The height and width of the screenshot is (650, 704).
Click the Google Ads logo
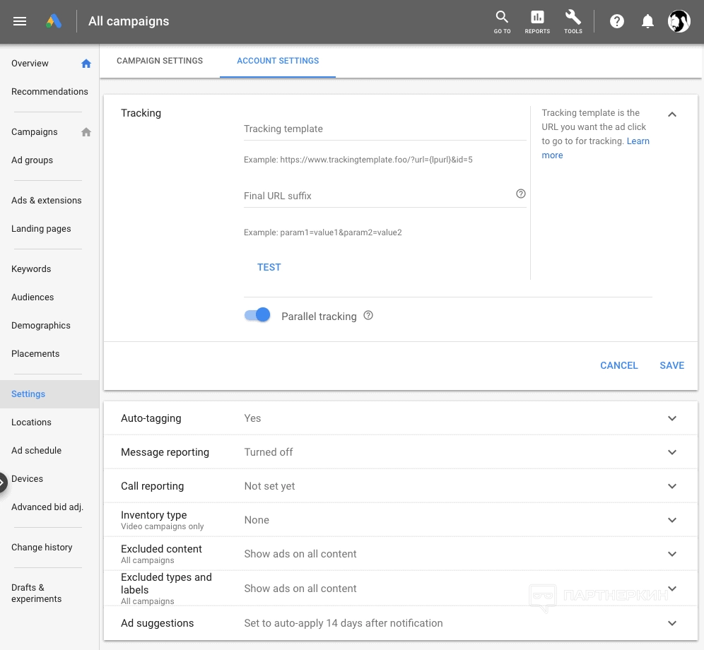click(54, 21)
